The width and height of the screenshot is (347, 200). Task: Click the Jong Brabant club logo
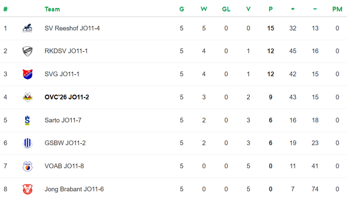pyautogui.click(x=27, y=189)
